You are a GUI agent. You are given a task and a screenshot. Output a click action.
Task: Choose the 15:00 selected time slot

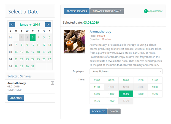126,94
